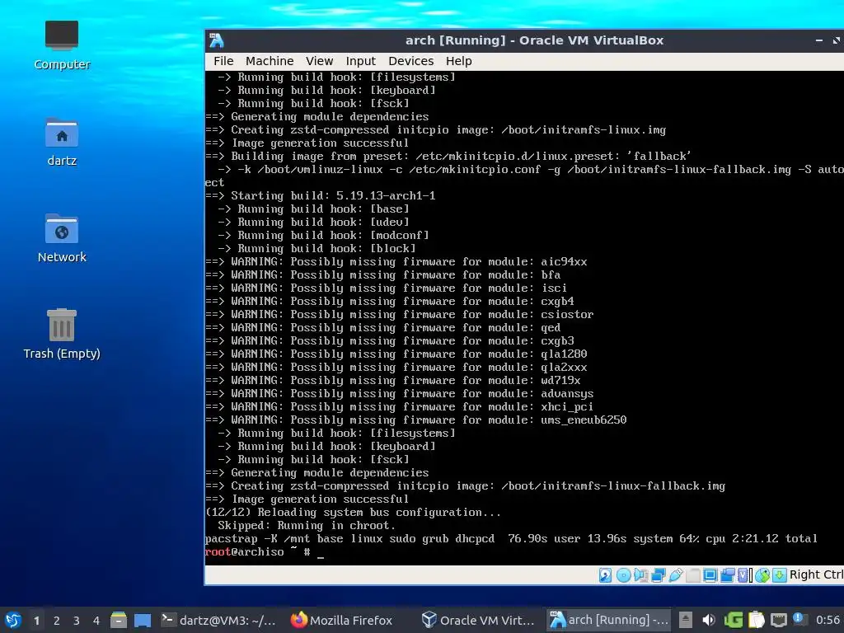Click the CPU virtualization 'V' status icon

(744, 575)
